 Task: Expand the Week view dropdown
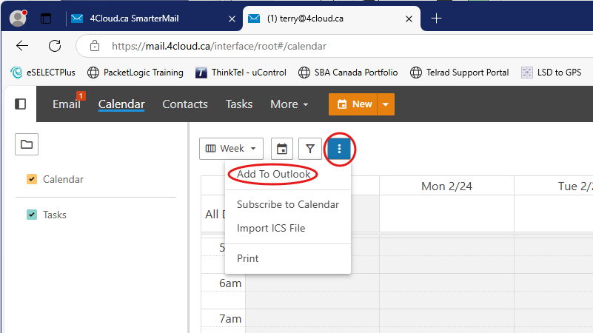(x=231, y=149)
